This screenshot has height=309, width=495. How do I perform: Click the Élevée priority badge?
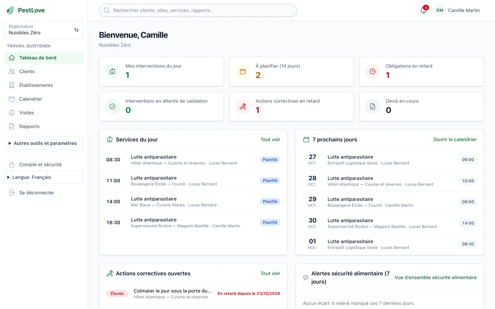pyautogui.click(x=117, y=294)
